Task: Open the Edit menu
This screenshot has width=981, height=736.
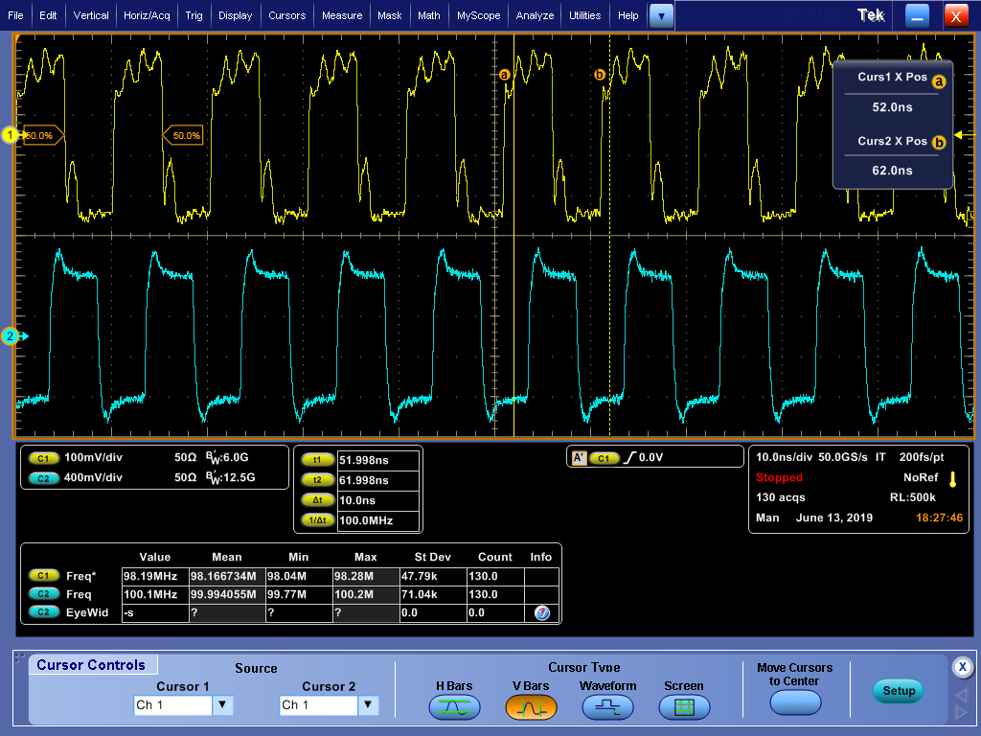Action: pyautogui.click(x=48, y=15)
